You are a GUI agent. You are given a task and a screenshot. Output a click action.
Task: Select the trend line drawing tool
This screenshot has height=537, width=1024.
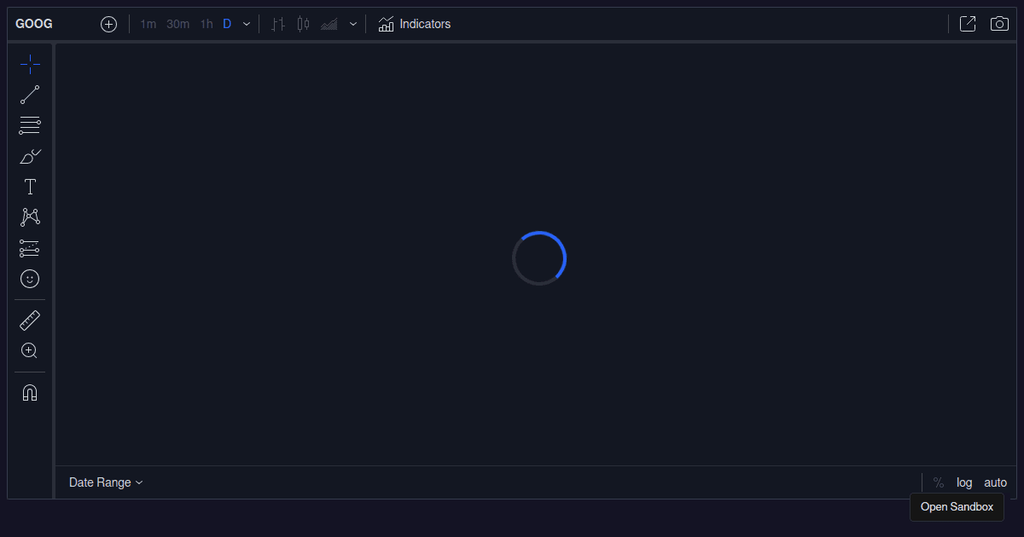(x=30, y=94)
